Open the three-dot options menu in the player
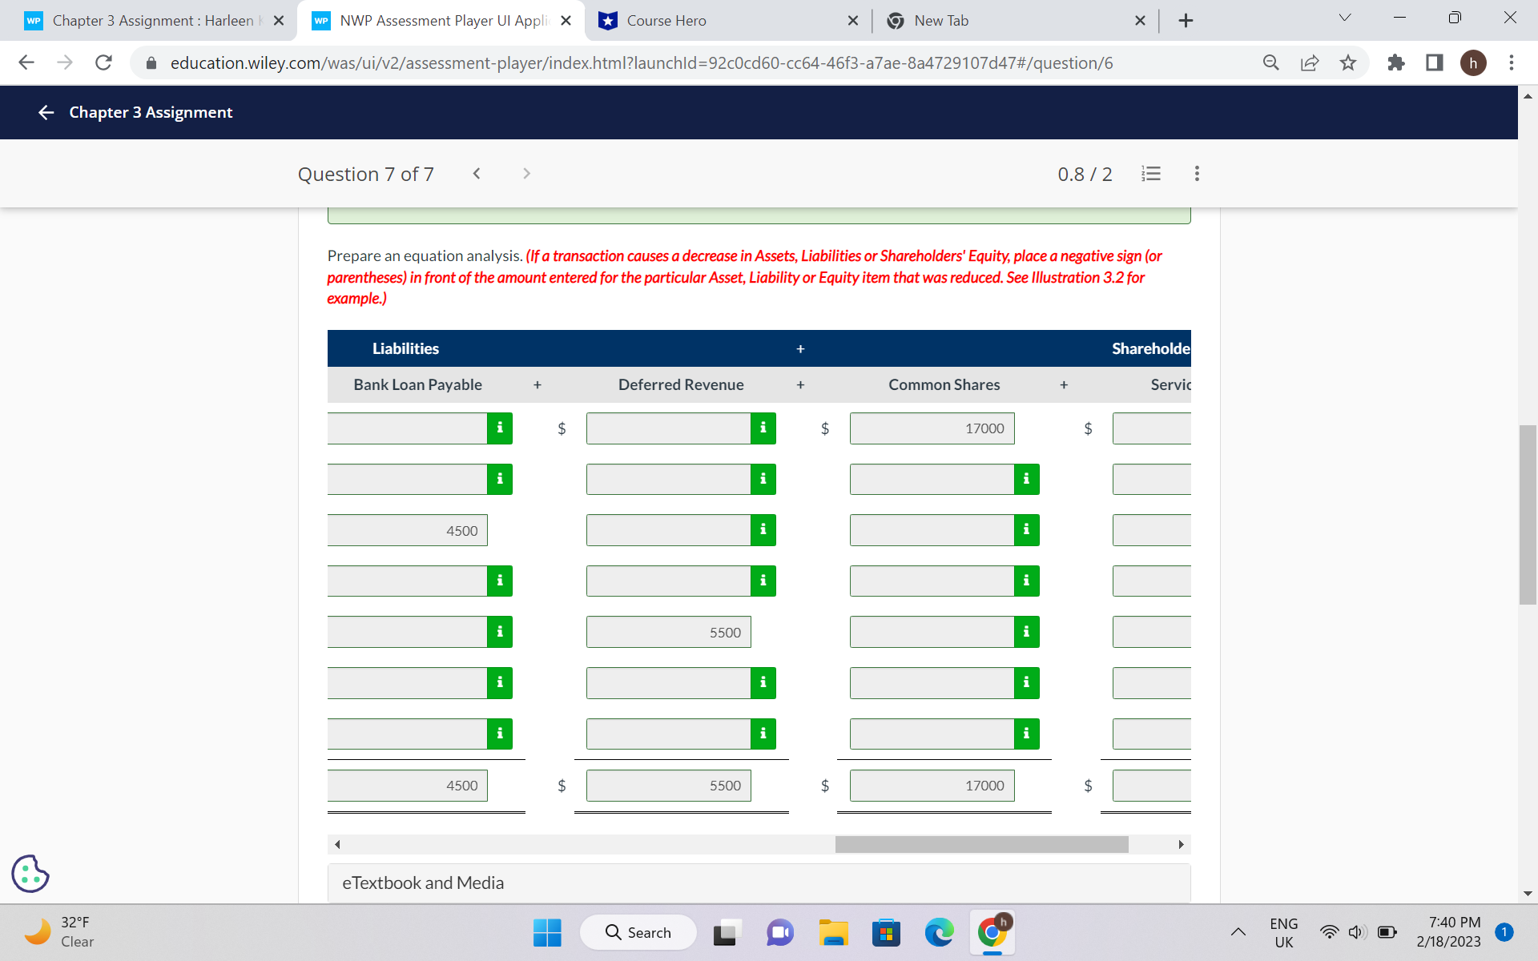The image size is (1538, 961). (x=1197, y=174)
